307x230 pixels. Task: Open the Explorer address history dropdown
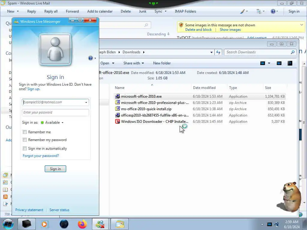[211, 52]
